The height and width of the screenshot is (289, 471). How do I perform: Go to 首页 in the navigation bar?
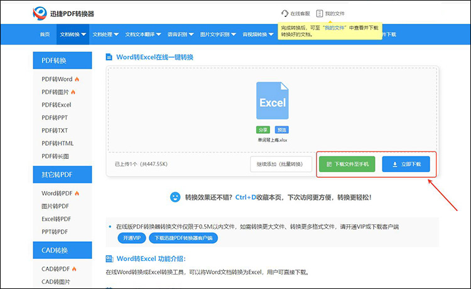[x=45, y=35]
